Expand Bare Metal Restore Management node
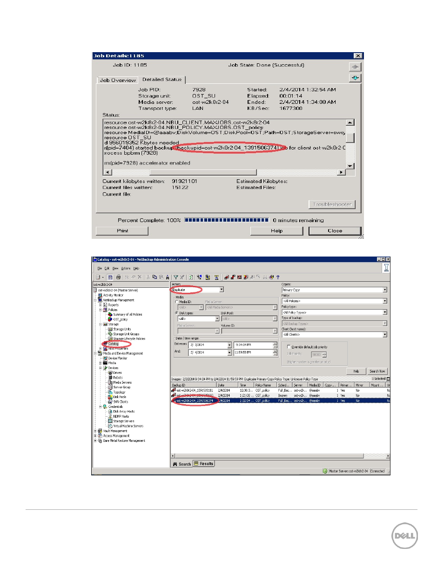Viewport: 444px width, 575px height. click(x=95, y=440)
